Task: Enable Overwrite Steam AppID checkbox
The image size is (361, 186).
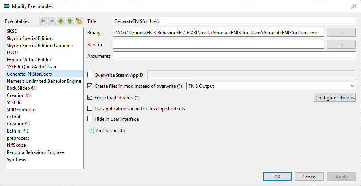Action: point(90,75)
